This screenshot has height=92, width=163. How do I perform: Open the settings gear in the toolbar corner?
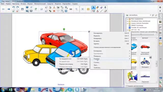(160, 7)
